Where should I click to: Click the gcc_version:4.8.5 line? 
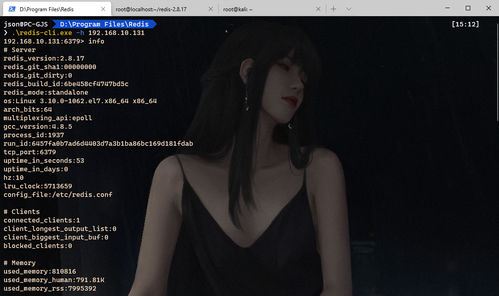pyautogui.click(x=38, y=126)
